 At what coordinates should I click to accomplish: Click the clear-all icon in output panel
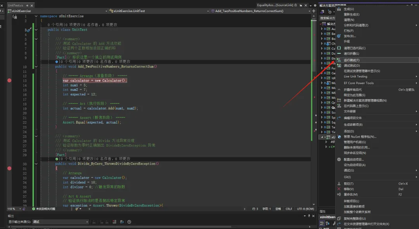pos(114,222)
